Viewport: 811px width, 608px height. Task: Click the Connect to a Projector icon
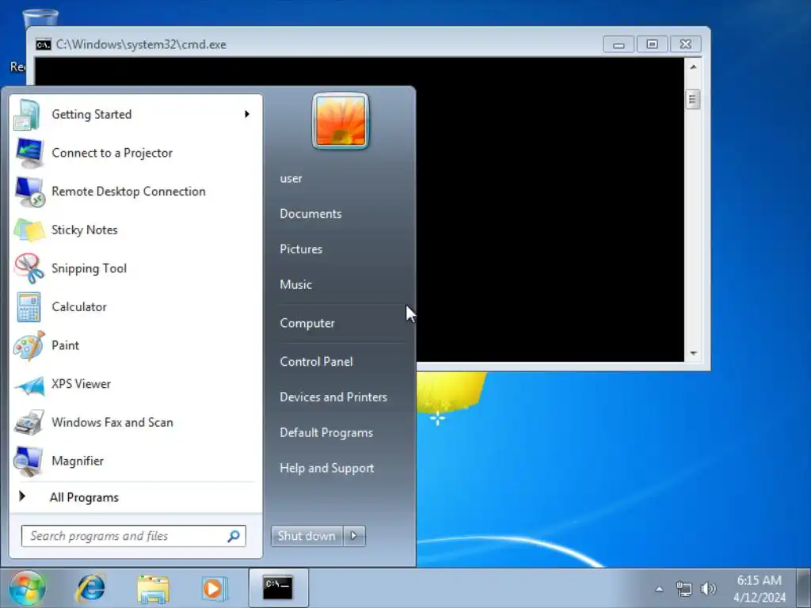(29, 153)
